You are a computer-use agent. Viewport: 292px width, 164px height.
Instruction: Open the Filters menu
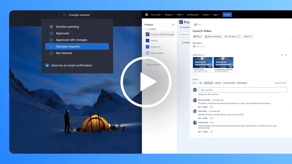click(x=179, y=15)
